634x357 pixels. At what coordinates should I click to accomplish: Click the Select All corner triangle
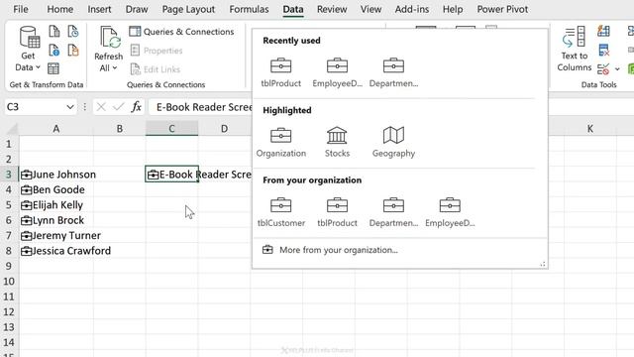(x=13, y=130)
